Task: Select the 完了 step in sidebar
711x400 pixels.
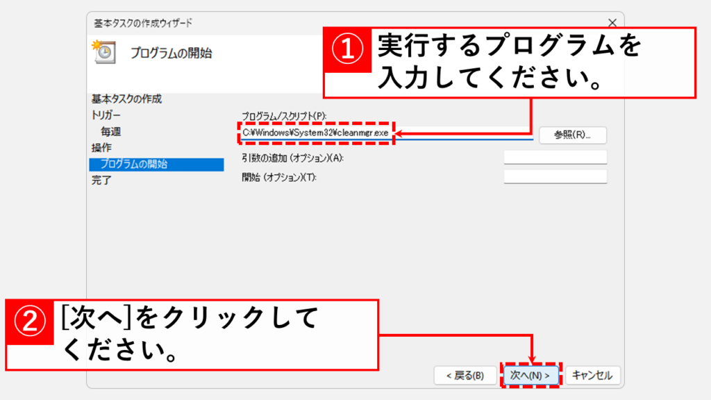Action: pyautogui.click(x=101, y=181)
